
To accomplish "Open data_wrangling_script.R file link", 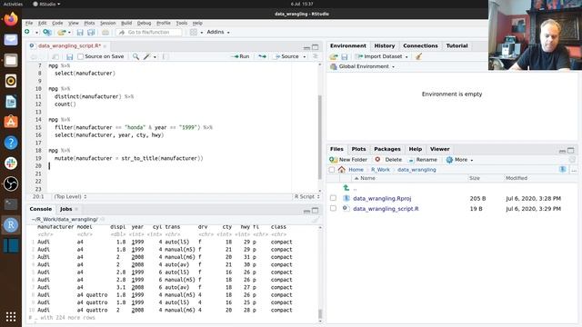I will click(x=386, y=209).
